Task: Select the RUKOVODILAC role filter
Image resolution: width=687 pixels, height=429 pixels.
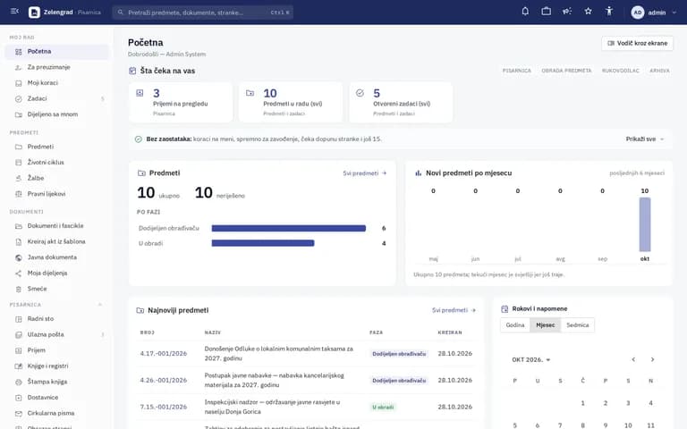Action: coord(621,71)
